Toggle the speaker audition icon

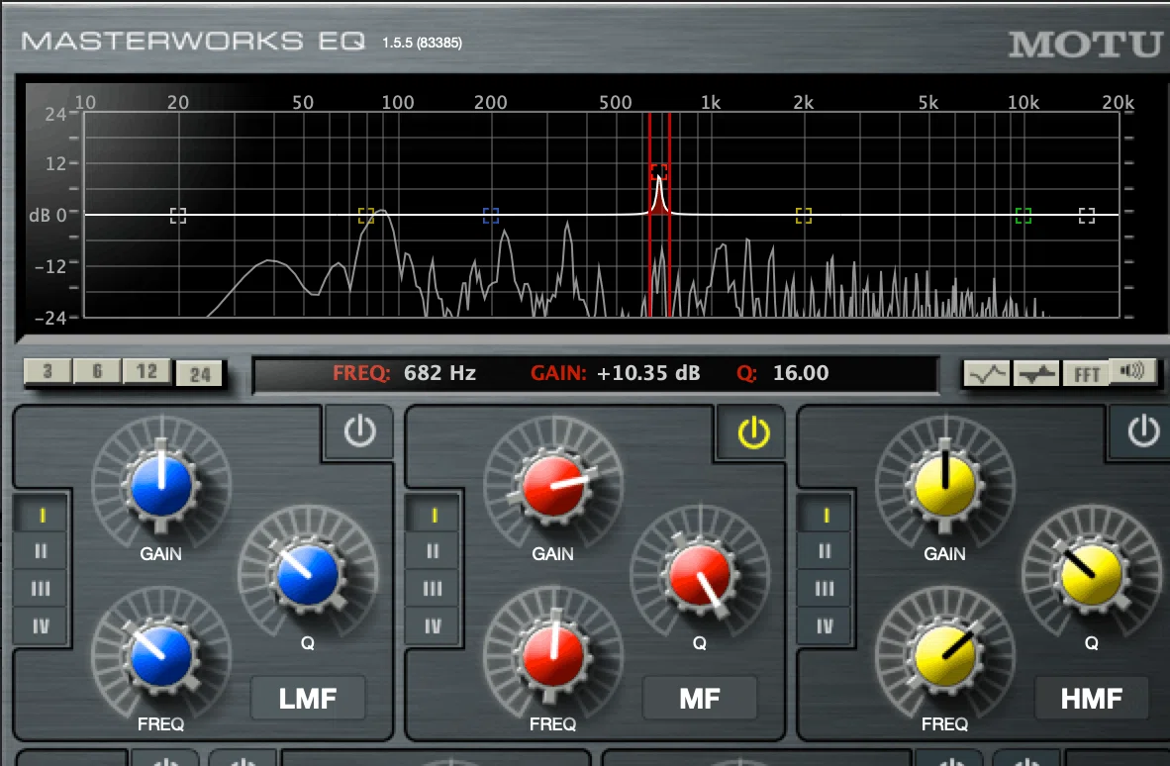tap(1133, 371)
